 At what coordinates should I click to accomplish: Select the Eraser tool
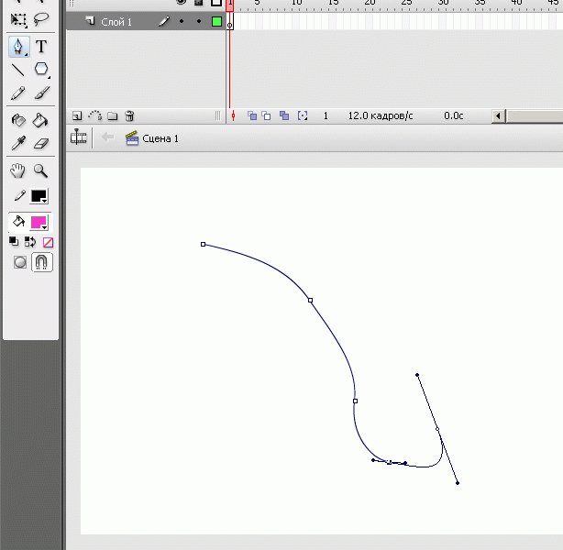click(x=41, y=144)
